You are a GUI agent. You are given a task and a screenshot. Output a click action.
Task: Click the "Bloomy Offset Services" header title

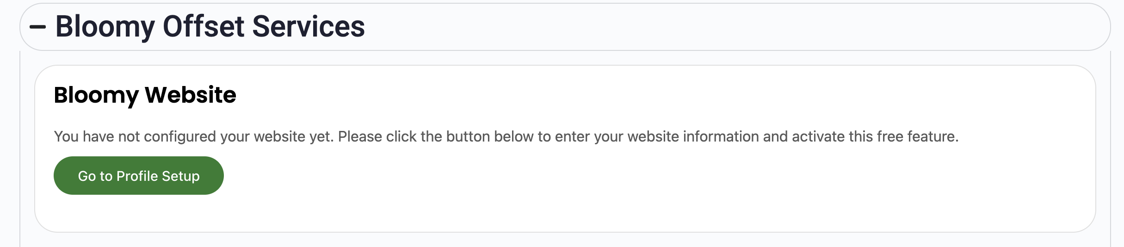click(210, 27)
